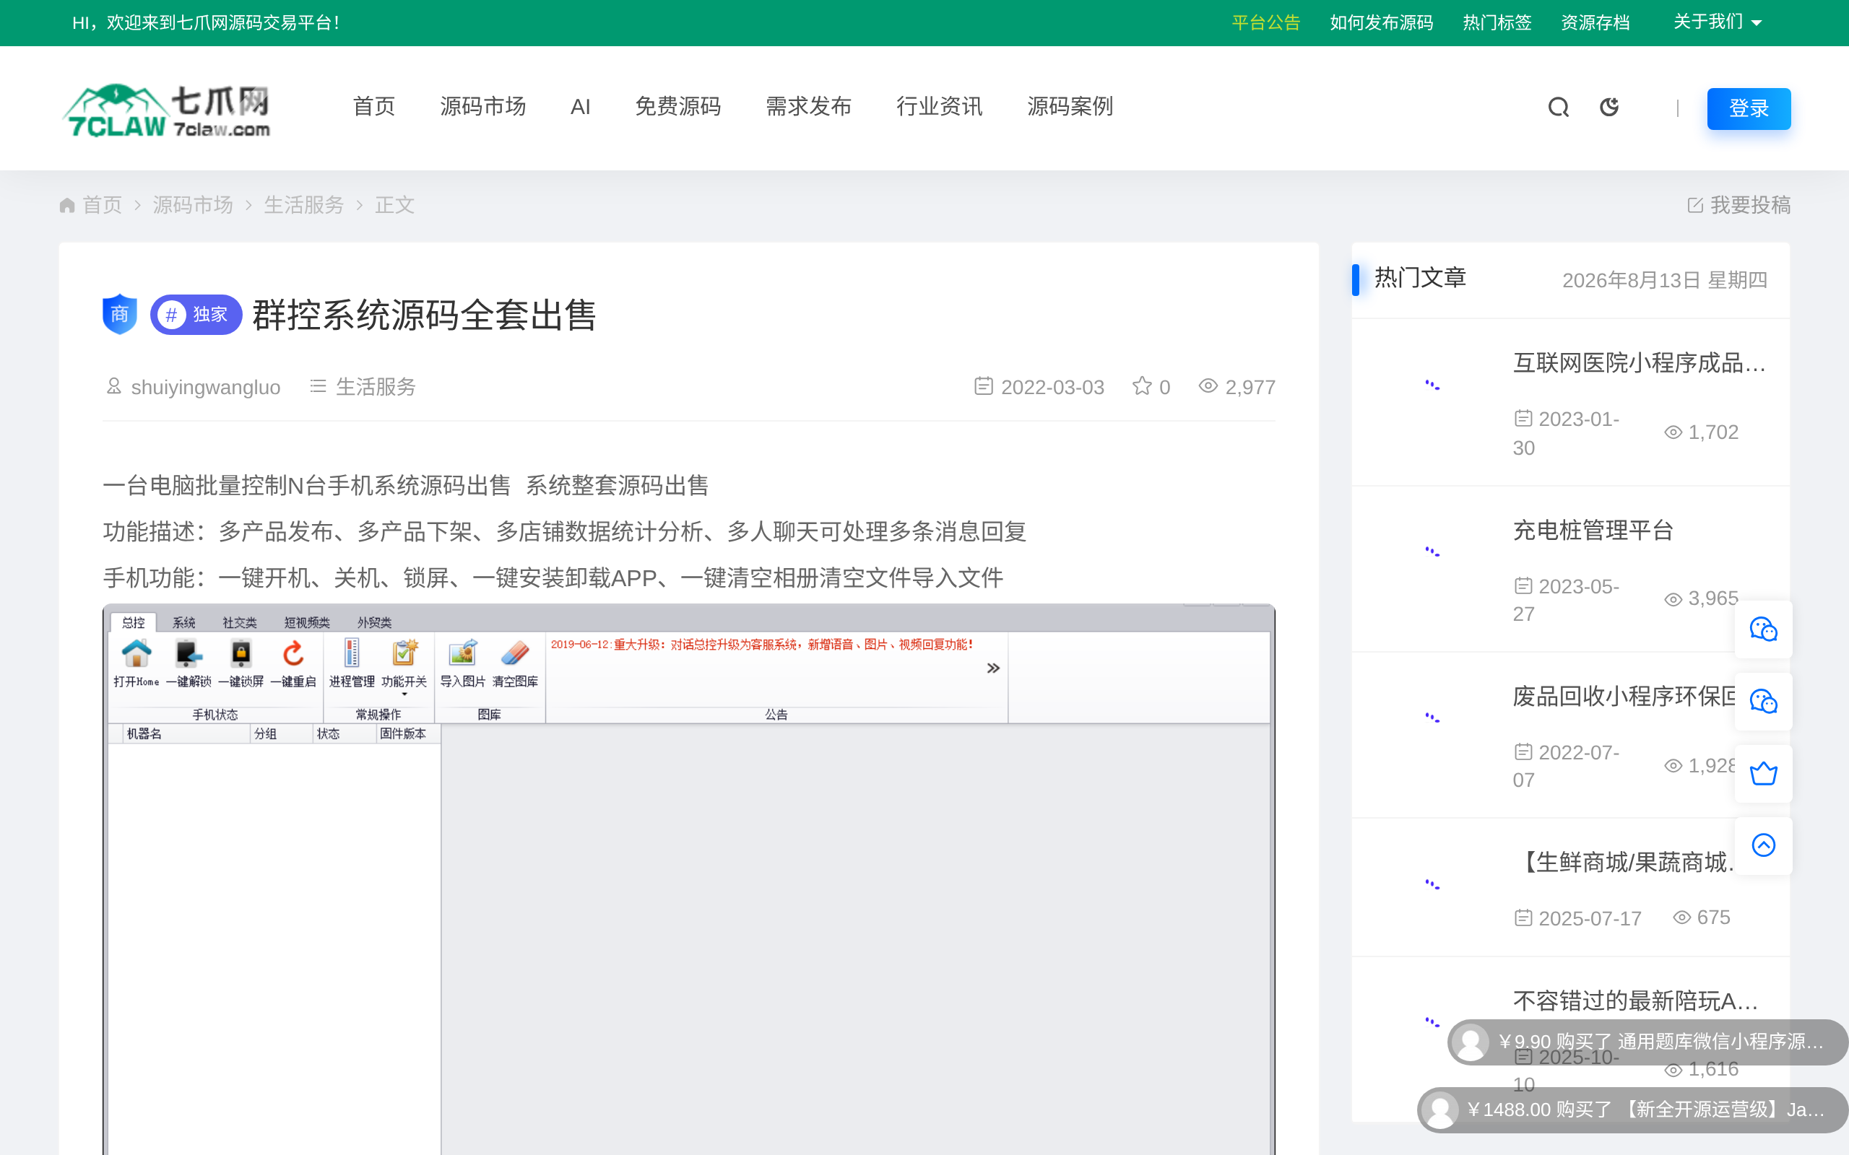Click the 独家 hashtag badge
Screen dimensions: 1849x1155
point(196,315)
